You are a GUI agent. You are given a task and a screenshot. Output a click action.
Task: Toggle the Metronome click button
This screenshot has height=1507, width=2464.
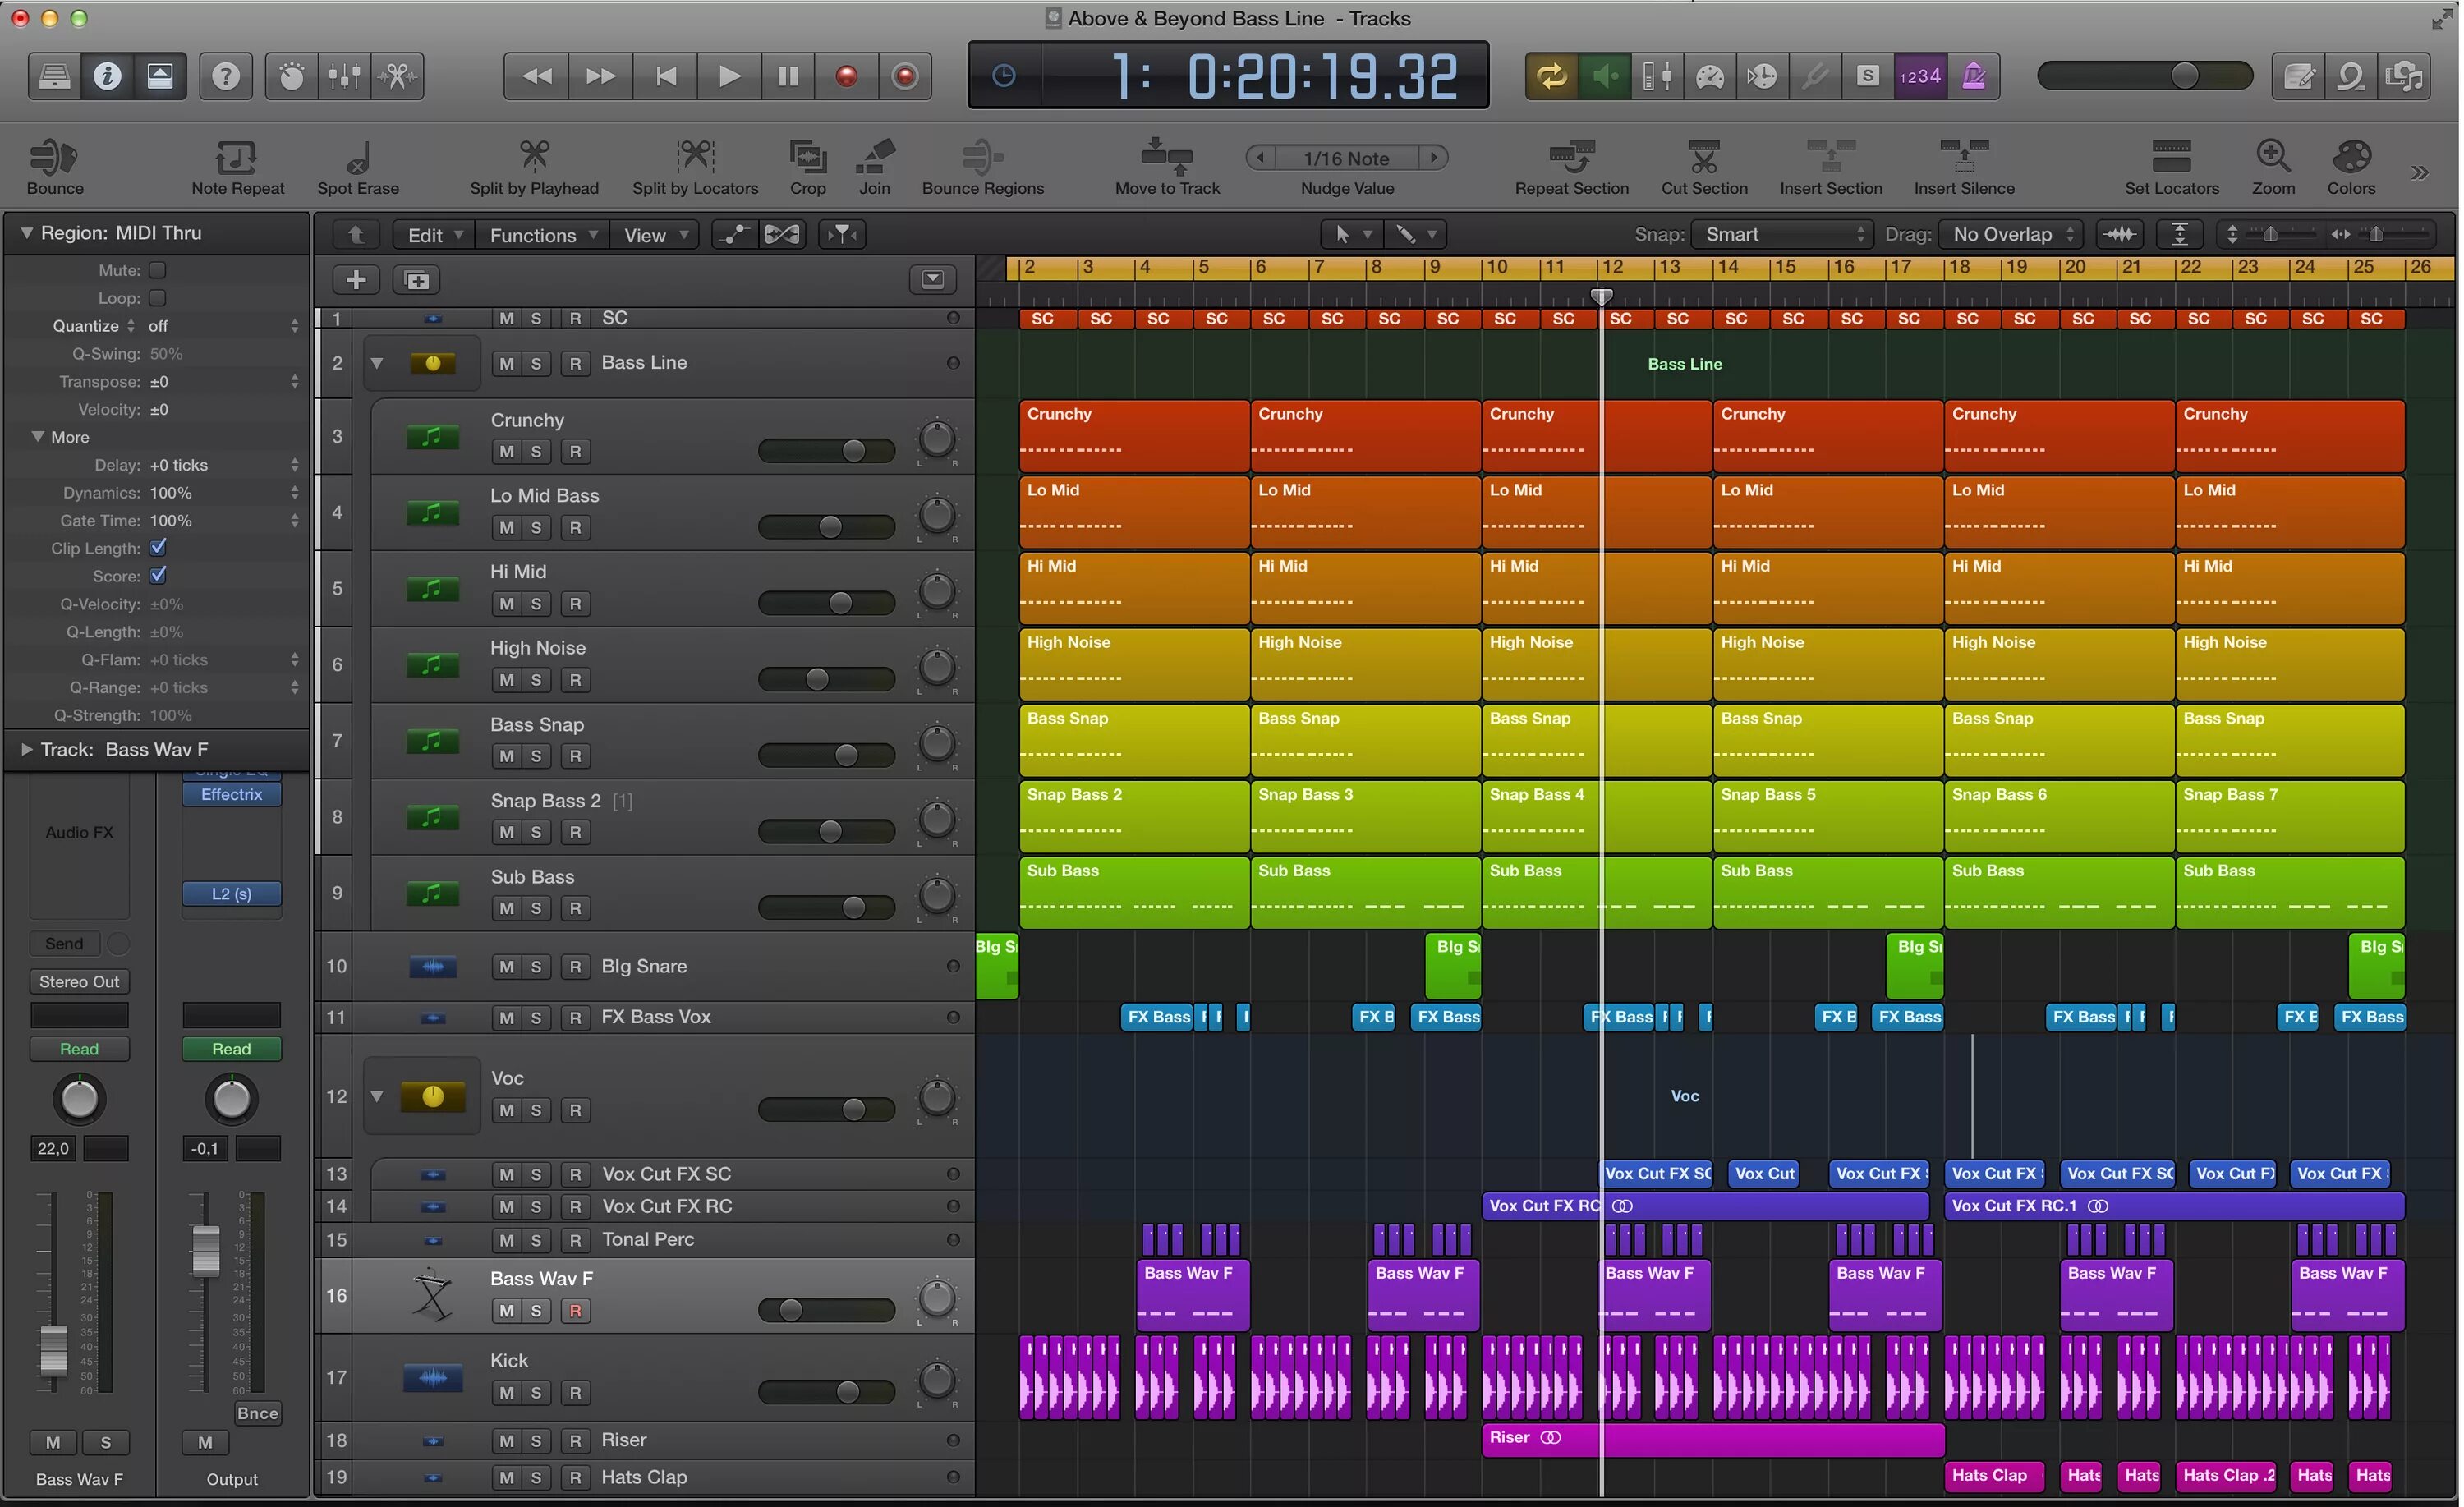[x=1973, y=76]
